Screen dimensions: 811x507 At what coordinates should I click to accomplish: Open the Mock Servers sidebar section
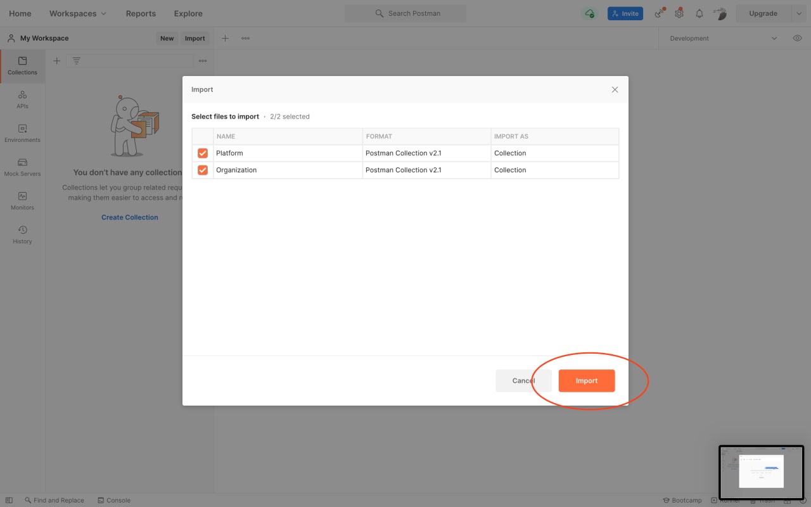(22, 167)
